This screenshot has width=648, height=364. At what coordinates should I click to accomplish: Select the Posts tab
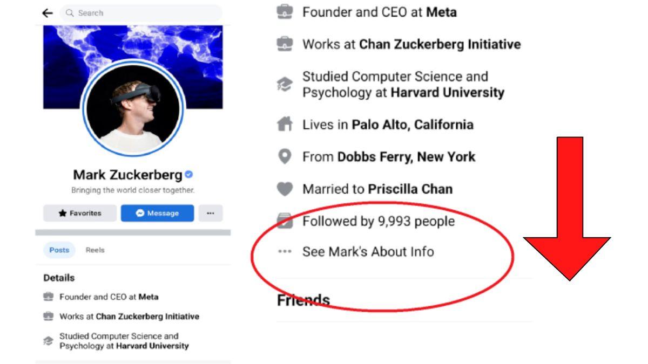(x=59, y=250)
